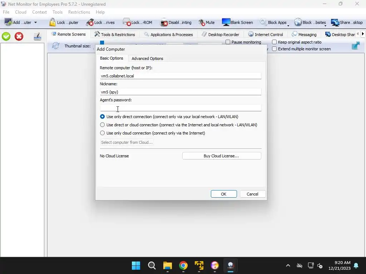This screenshot has width=366, height=274.
Task: Select Use only direct connection radio
Action: pos(102,117)
